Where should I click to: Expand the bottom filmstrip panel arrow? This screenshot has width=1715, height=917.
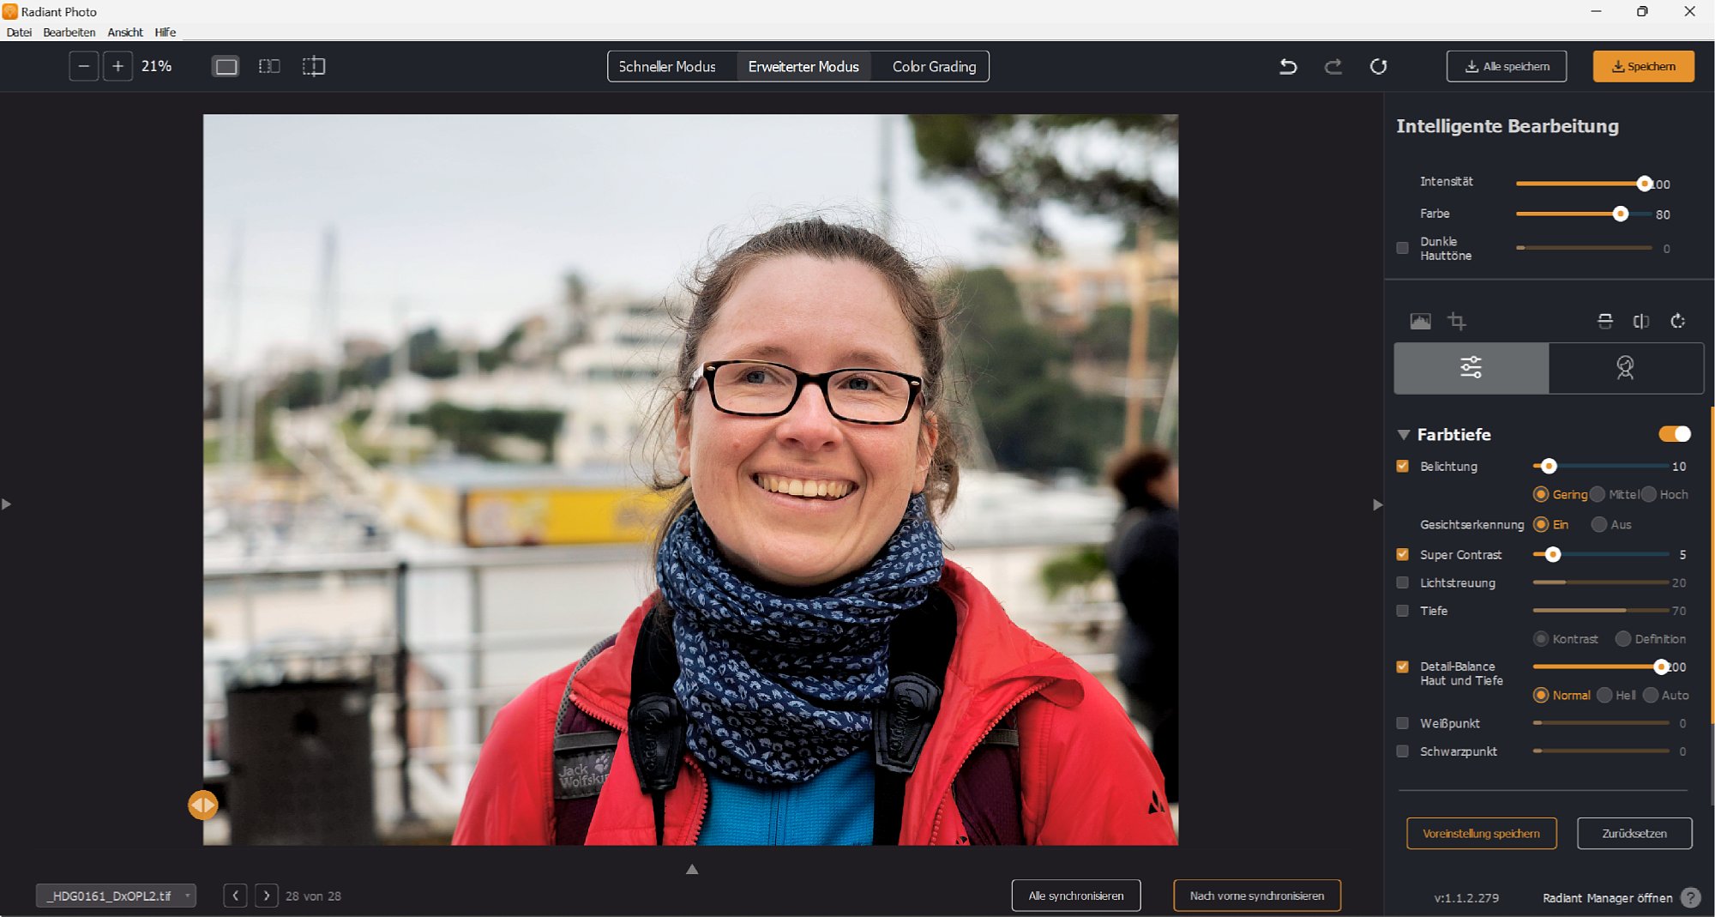pyautogui.click(x=692, y=869)
